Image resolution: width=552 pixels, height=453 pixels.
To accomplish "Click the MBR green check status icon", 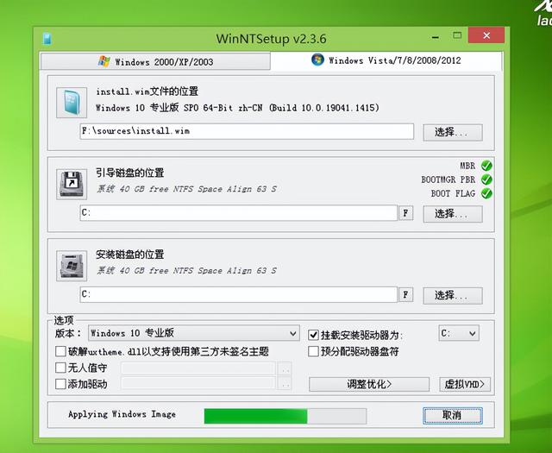I will tap(486, 166).
